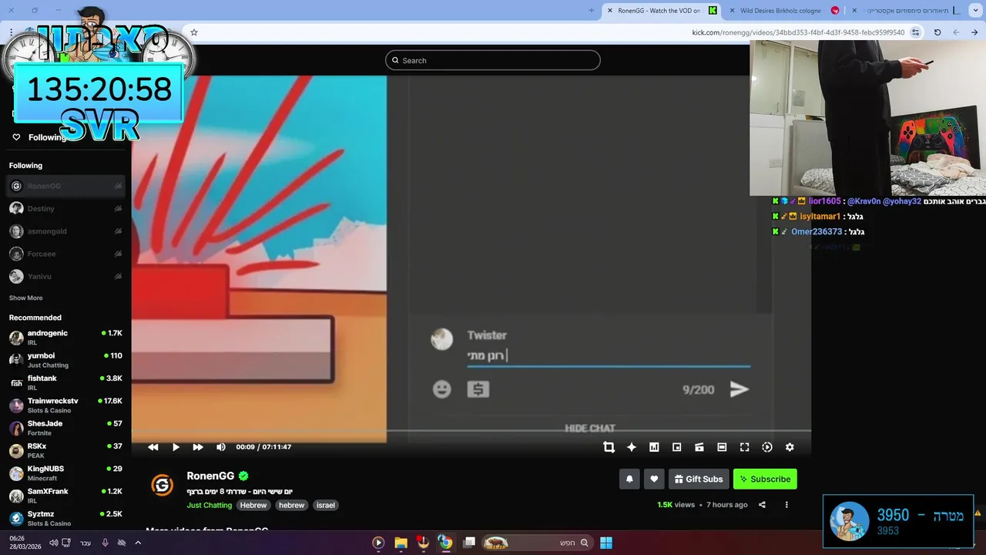Click the kick.com address bar URL
This screenshot has height=555, width=986.
(798, 32)
